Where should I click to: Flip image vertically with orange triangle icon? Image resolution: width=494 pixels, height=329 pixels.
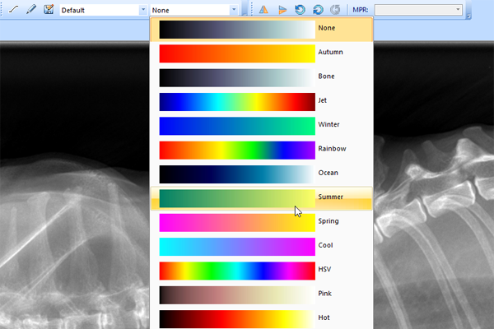pyautogui.click(x=282, y=10)
